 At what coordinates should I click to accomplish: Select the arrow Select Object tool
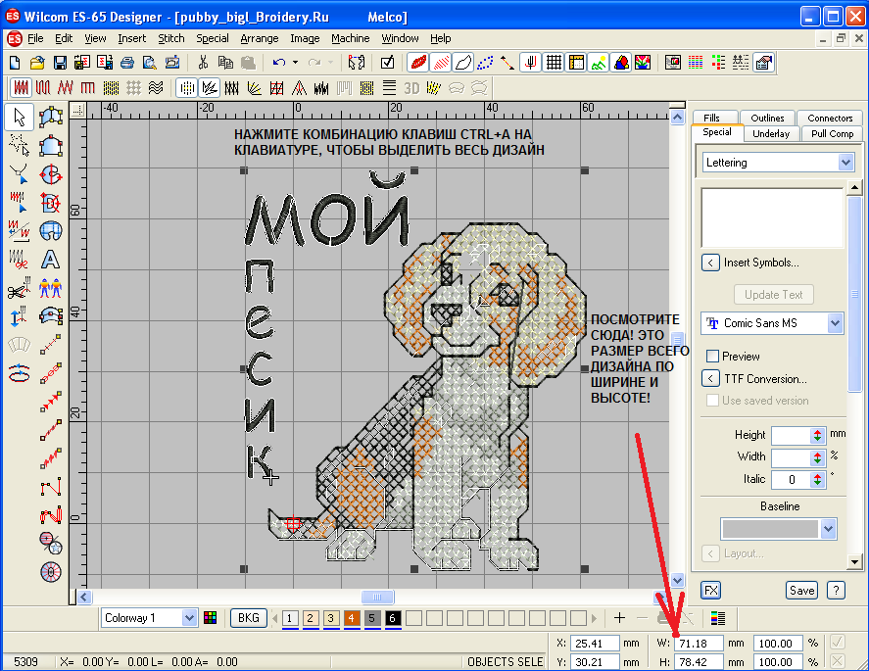point(18,119)
